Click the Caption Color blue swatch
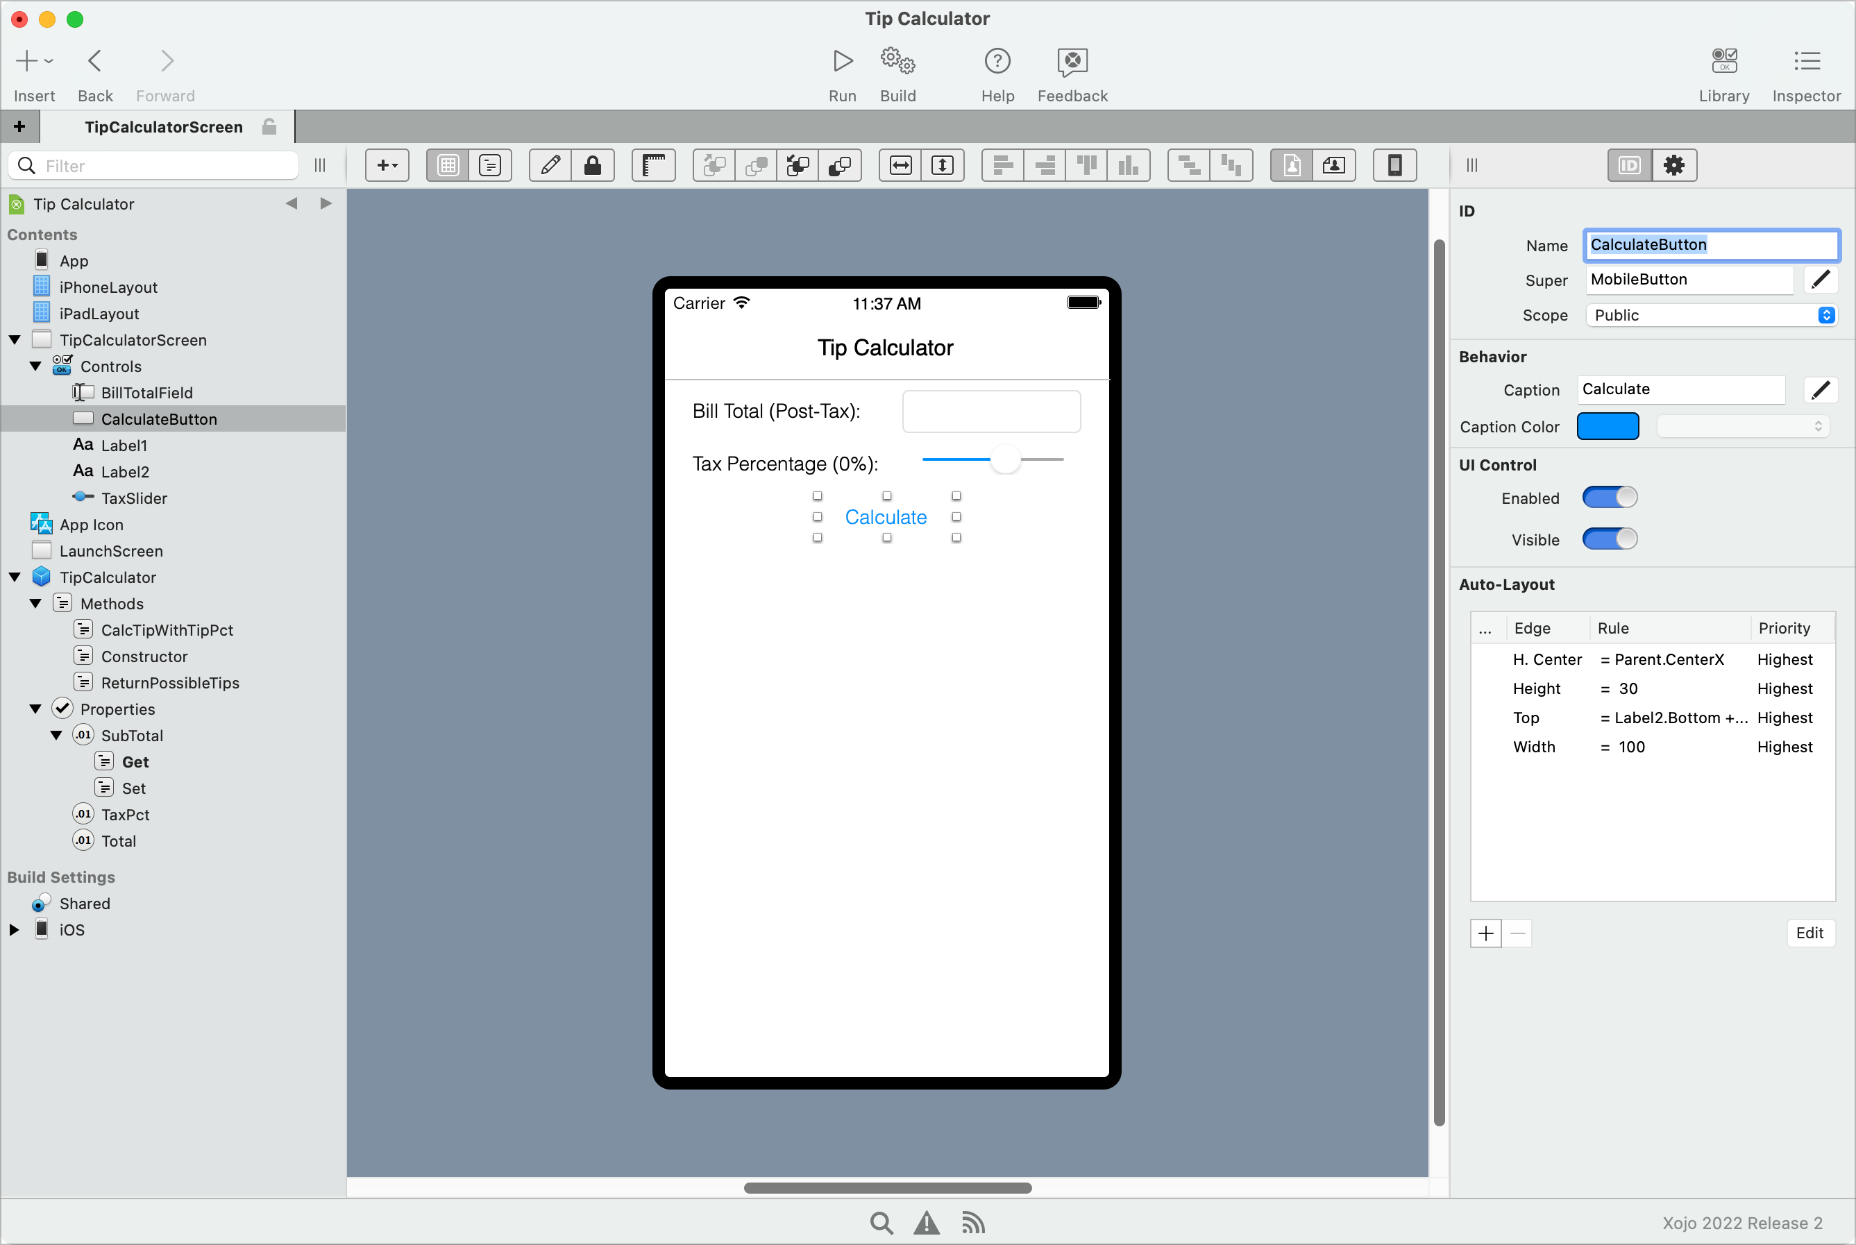Viewport: 1856px width, 1245px height. [1608, 425]
